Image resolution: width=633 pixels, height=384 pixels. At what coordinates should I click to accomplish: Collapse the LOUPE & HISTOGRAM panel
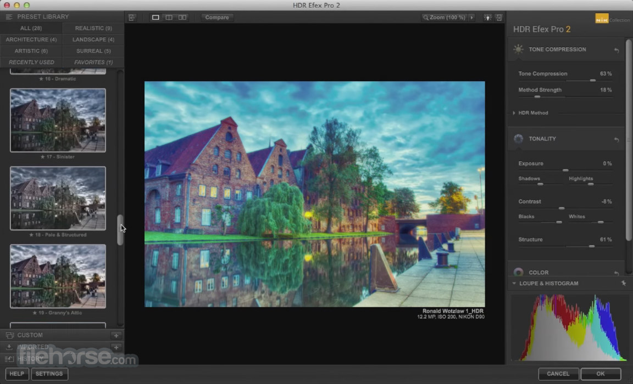[514, 283]
